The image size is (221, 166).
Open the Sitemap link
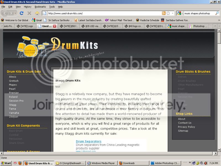click(183, 131)
